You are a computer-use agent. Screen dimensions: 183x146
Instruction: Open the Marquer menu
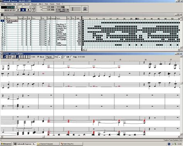34,4
